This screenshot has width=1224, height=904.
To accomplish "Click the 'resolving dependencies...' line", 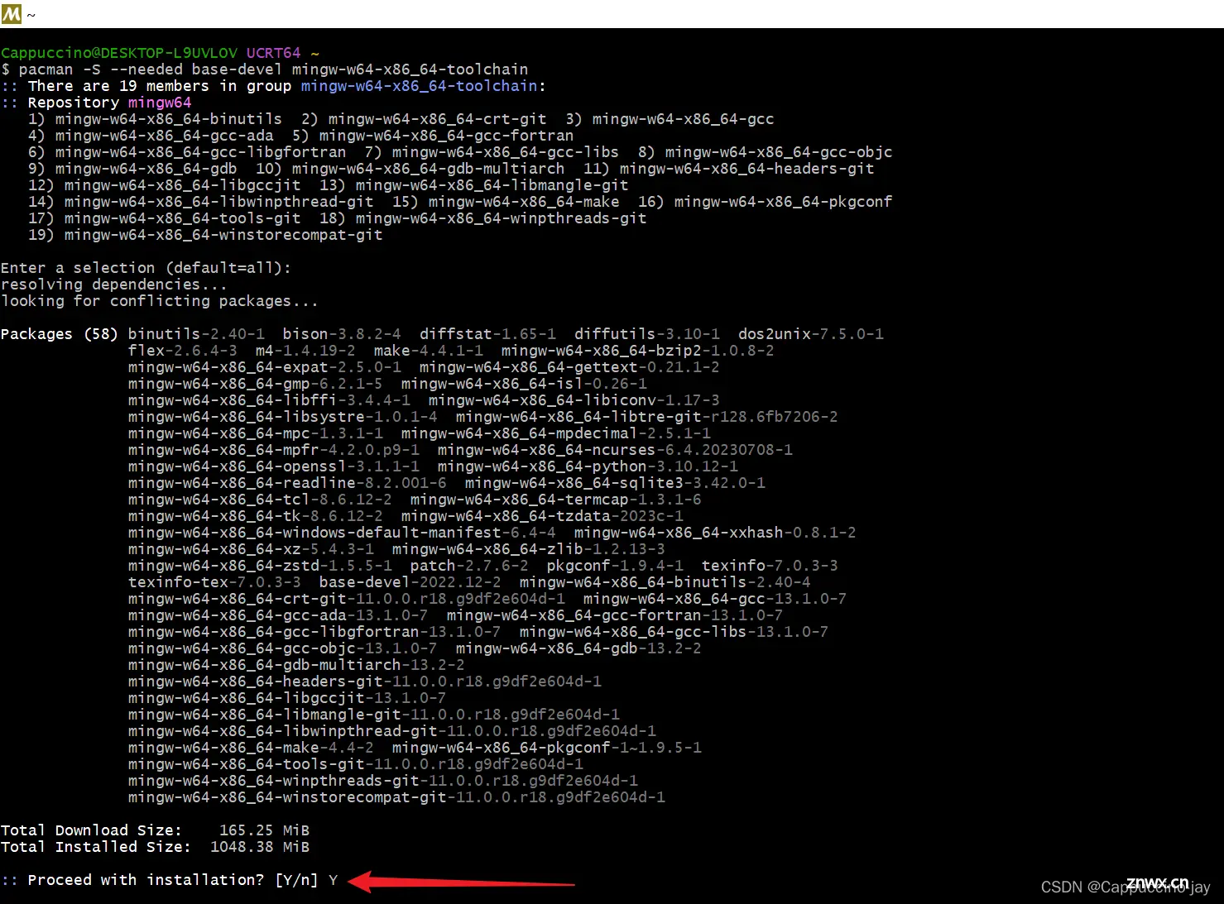I will (114, 285).
